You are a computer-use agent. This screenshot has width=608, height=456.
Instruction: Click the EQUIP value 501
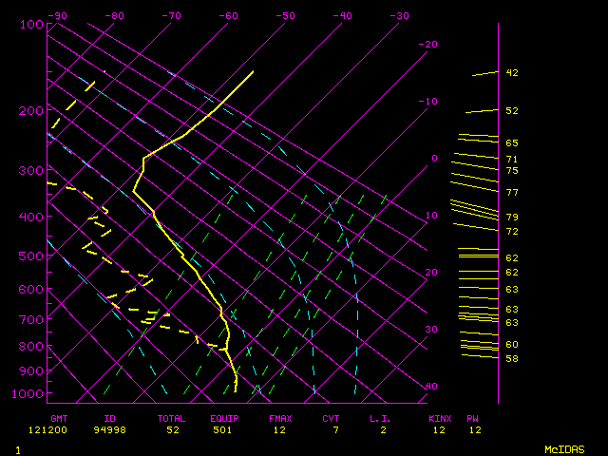pos(222,429)
